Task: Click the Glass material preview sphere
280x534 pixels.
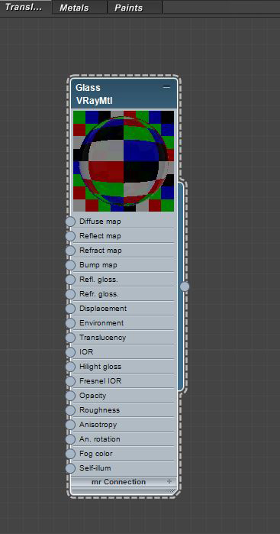Action: coord(124,160)
